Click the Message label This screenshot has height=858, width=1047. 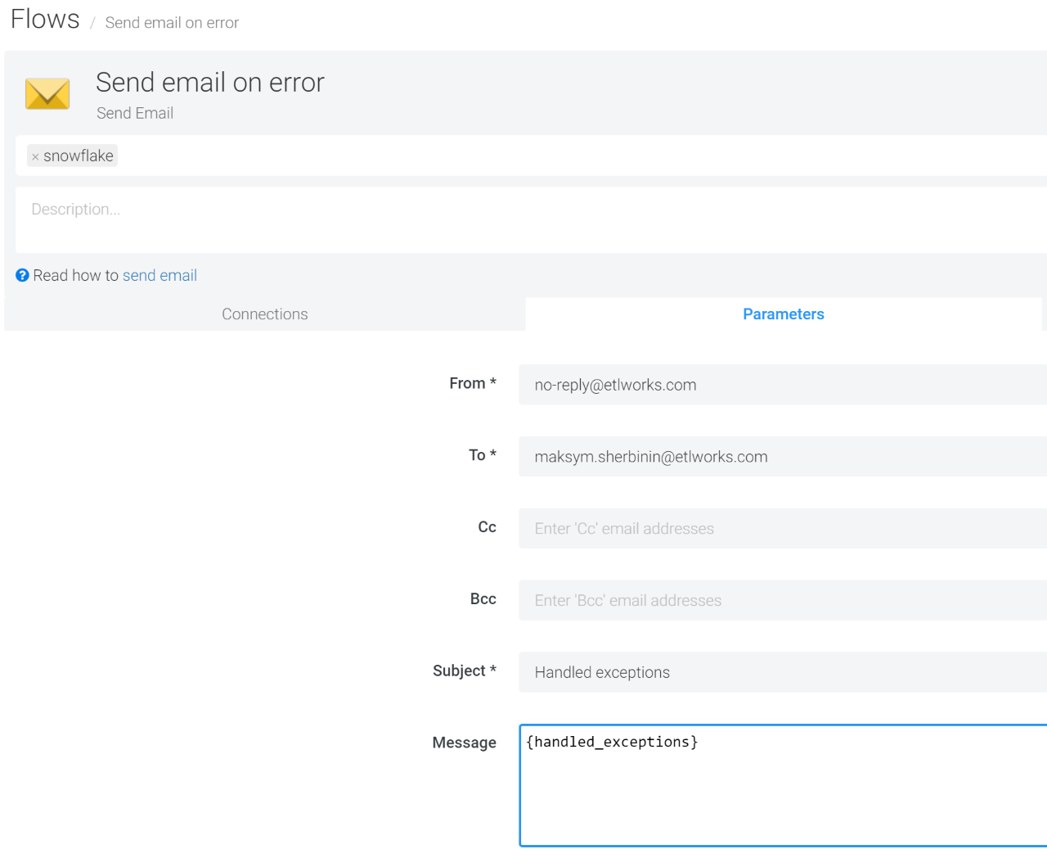coord(465,743)
